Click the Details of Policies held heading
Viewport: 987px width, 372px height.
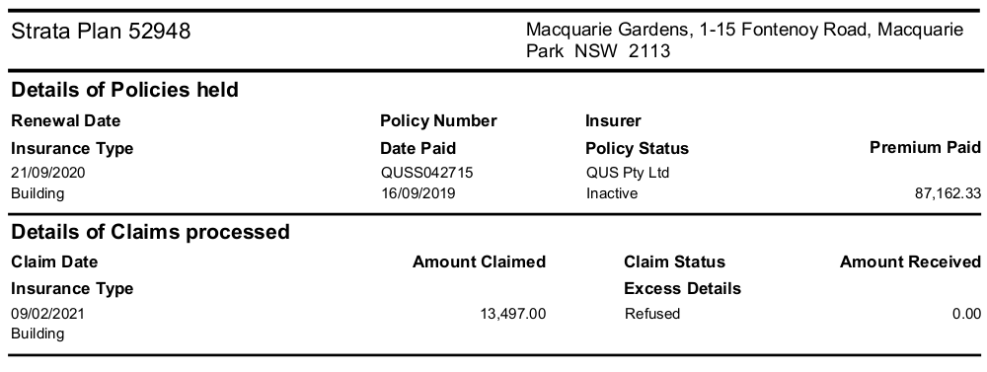click(124, 90)
